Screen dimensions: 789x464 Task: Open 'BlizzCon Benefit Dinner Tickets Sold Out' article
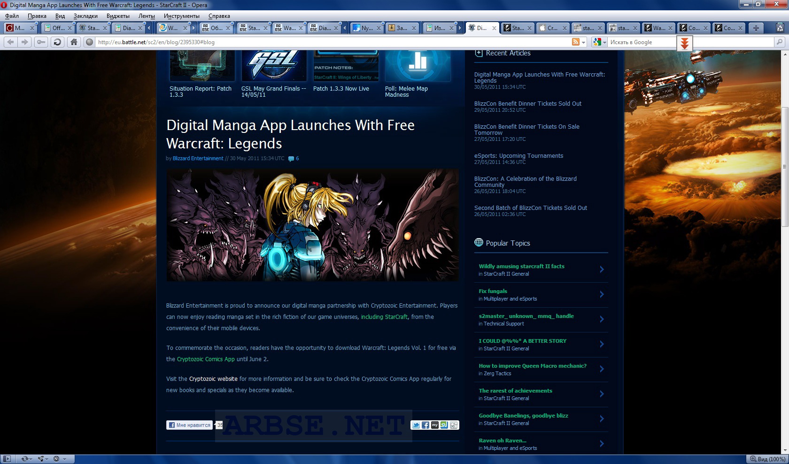(528, 104)
